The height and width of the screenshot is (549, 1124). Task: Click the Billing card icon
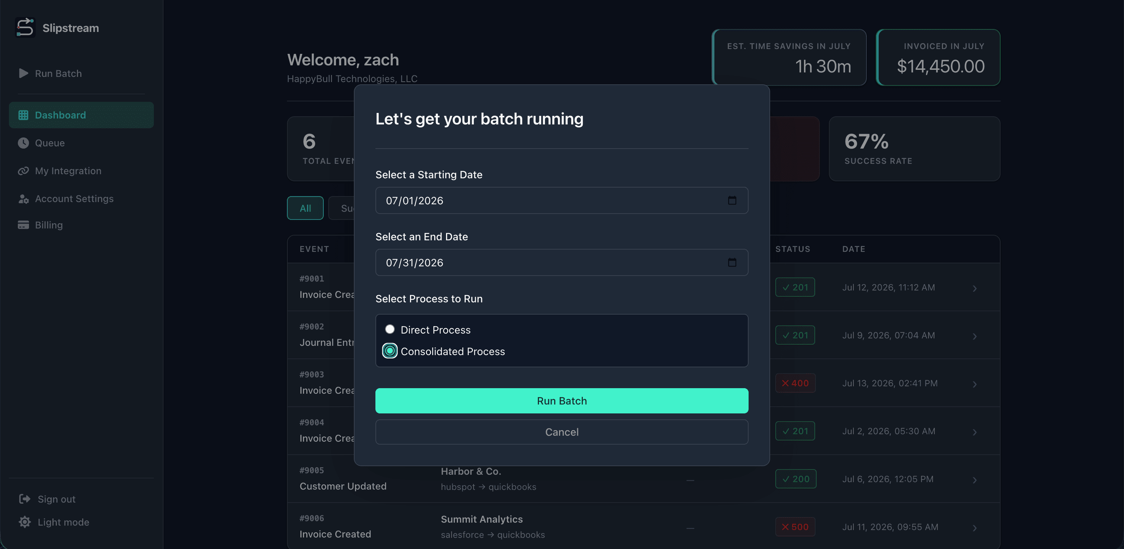[23, 225]
